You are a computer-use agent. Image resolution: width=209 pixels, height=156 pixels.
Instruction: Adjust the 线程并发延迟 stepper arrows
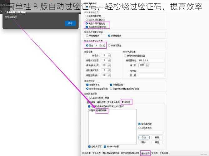click(x=109, y=60)
